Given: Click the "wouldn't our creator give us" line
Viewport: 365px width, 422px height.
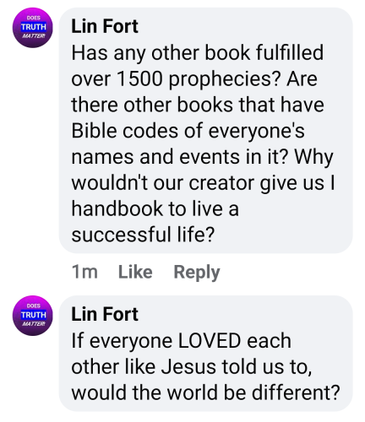Looking at the screenshot, I should (x=198, y=183).
